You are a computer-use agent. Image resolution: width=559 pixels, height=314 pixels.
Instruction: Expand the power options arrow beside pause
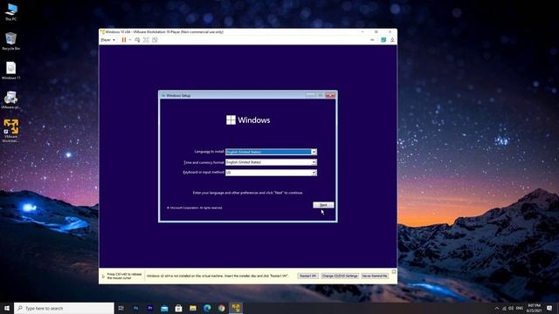click(130, 40)
